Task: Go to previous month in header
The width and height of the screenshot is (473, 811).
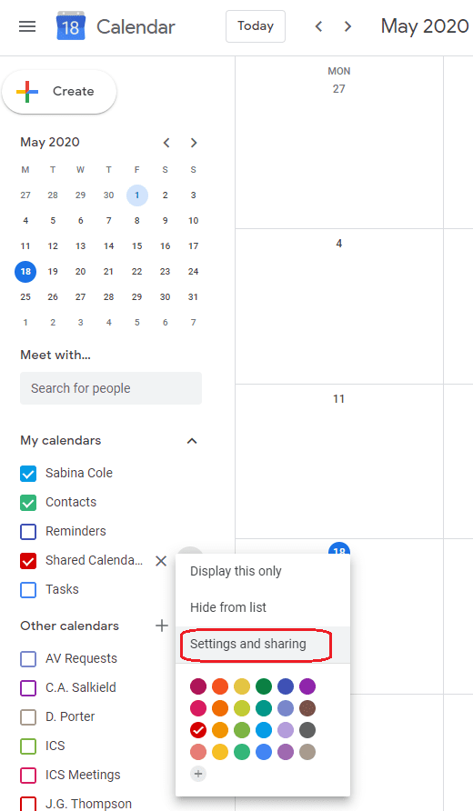Action: pyautogui.click(x=318, y=26)
